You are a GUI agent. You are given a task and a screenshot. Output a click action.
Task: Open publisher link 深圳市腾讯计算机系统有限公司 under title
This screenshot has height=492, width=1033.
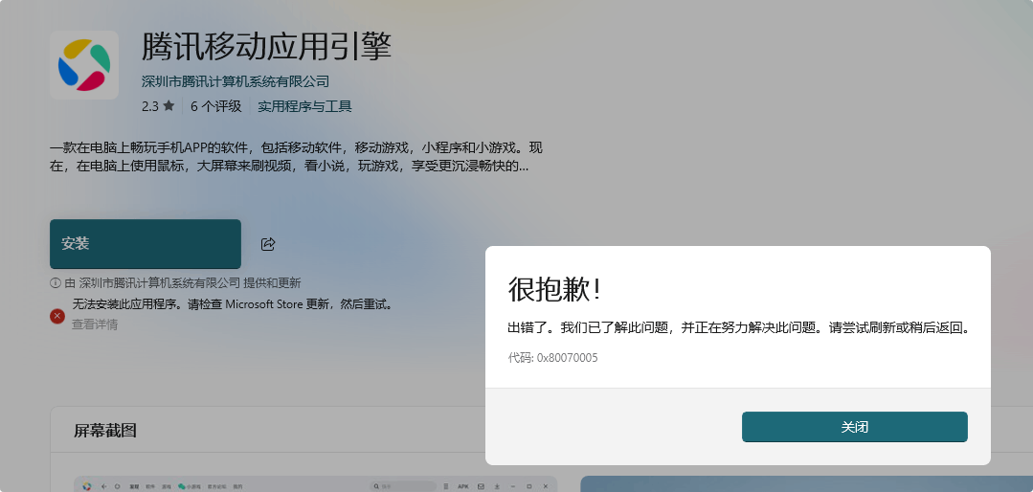236,81
